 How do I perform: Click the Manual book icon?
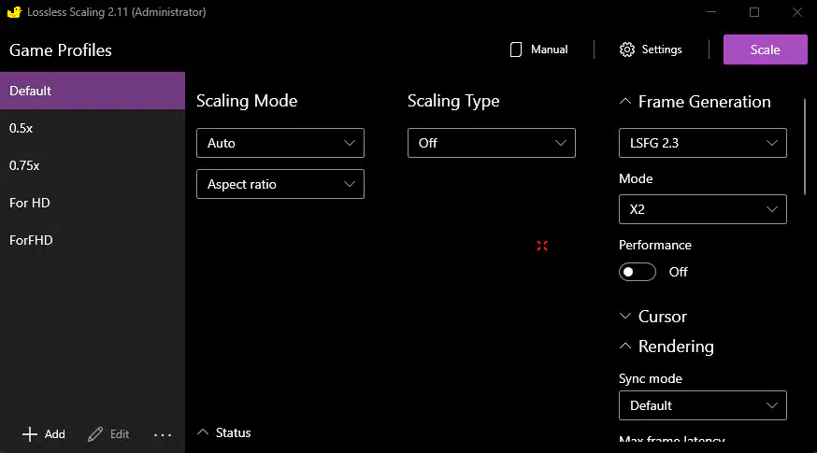516,50
